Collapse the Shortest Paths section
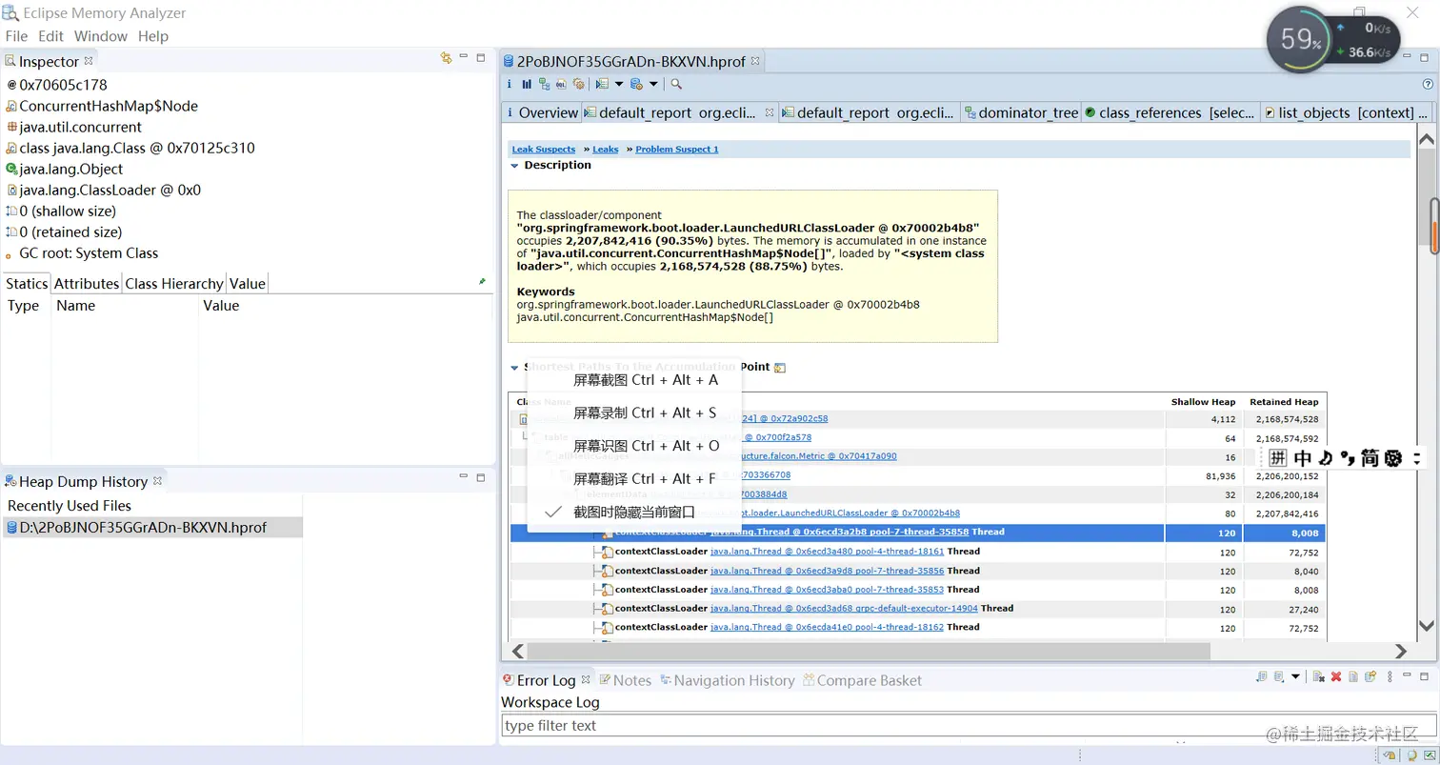This screenshot has height=765, width=1440. [x=514, y=367]
